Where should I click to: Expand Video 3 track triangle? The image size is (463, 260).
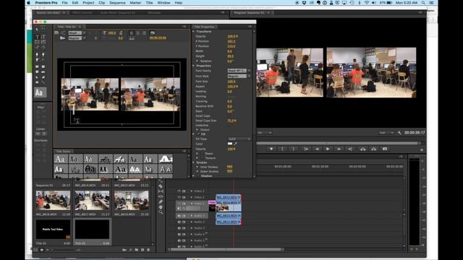pos(191,191)
